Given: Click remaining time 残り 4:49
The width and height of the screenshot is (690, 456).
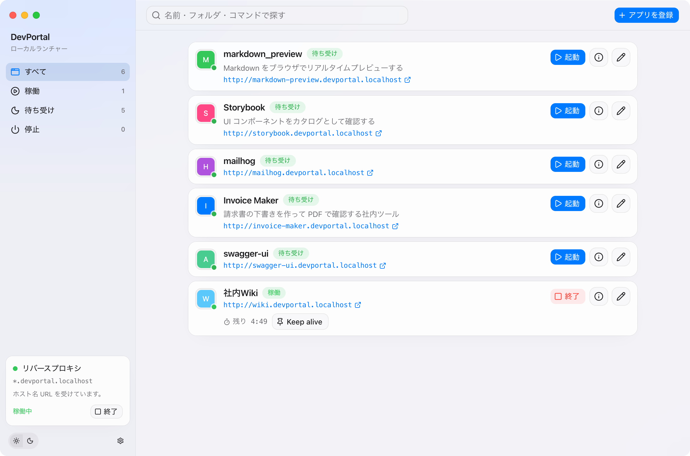Looking at the screenshot, I should [x=246, y=322].
